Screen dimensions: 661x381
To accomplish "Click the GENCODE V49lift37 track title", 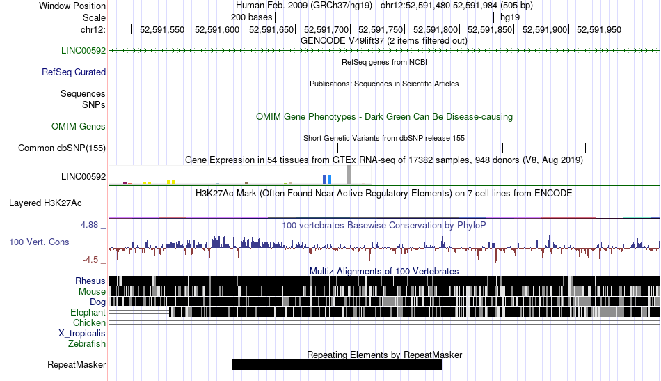I will (384, 41).
